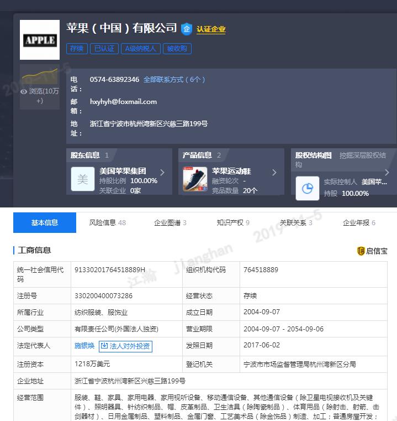
Task: Open the 知识产权 tab
Action: coord(233,223)
